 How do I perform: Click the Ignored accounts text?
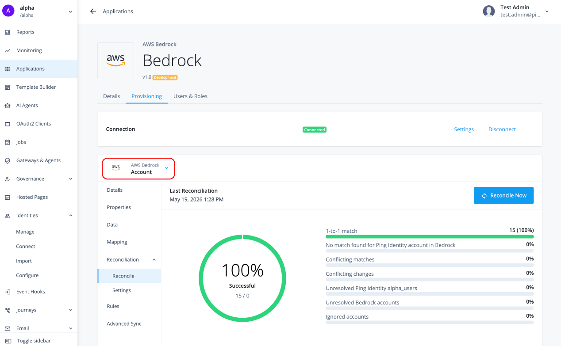pos(347,317)
